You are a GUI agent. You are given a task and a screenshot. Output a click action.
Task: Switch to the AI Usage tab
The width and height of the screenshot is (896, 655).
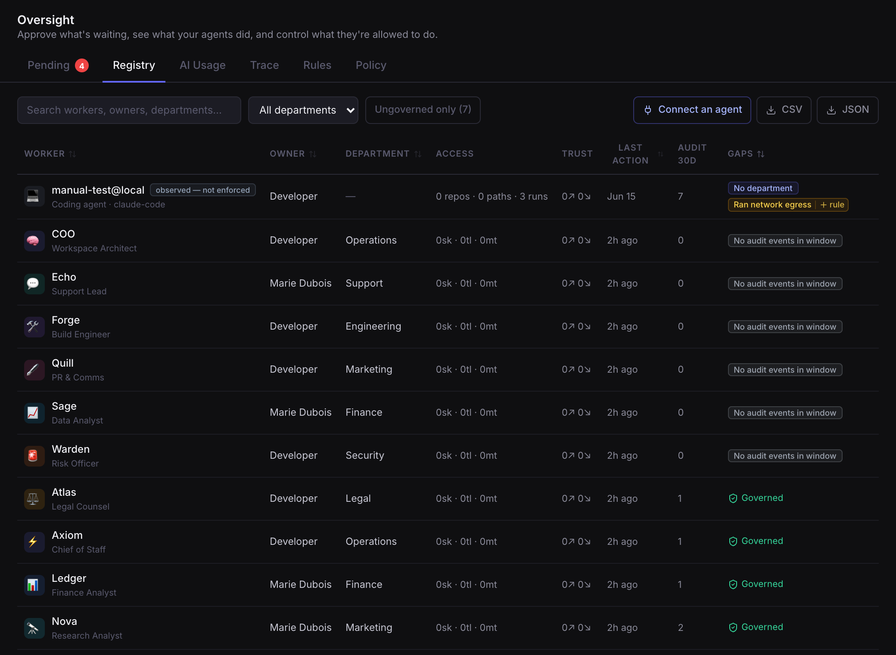pos(202,65)
